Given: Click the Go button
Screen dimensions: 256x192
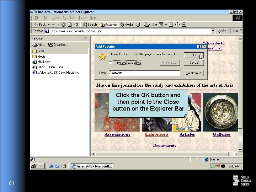Looking at the screenshot, I should pos(222,31).
